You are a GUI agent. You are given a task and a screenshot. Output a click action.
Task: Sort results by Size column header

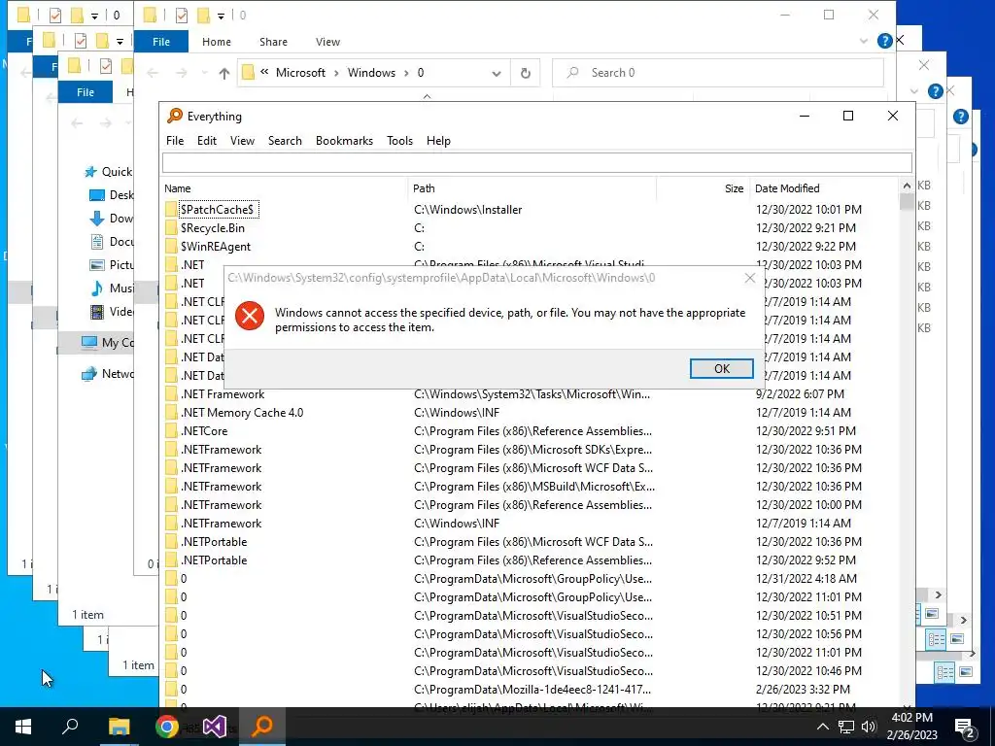point(703,188)
